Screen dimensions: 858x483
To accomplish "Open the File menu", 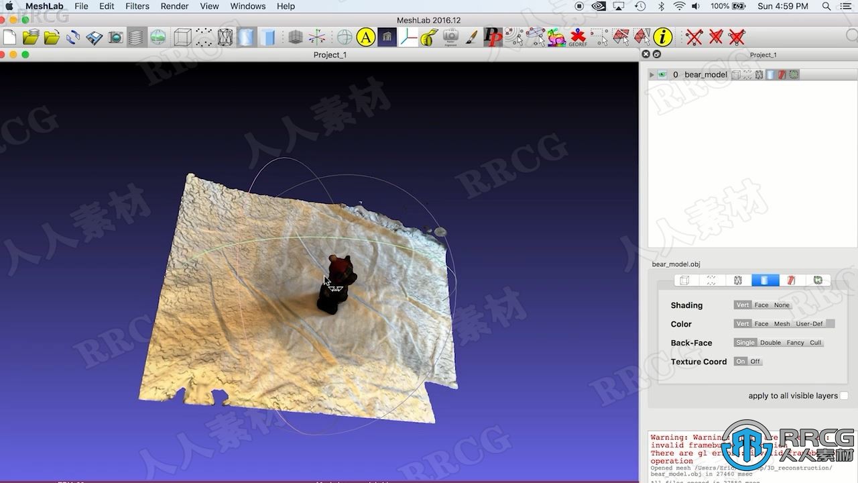I will click(x=81, y=6).
